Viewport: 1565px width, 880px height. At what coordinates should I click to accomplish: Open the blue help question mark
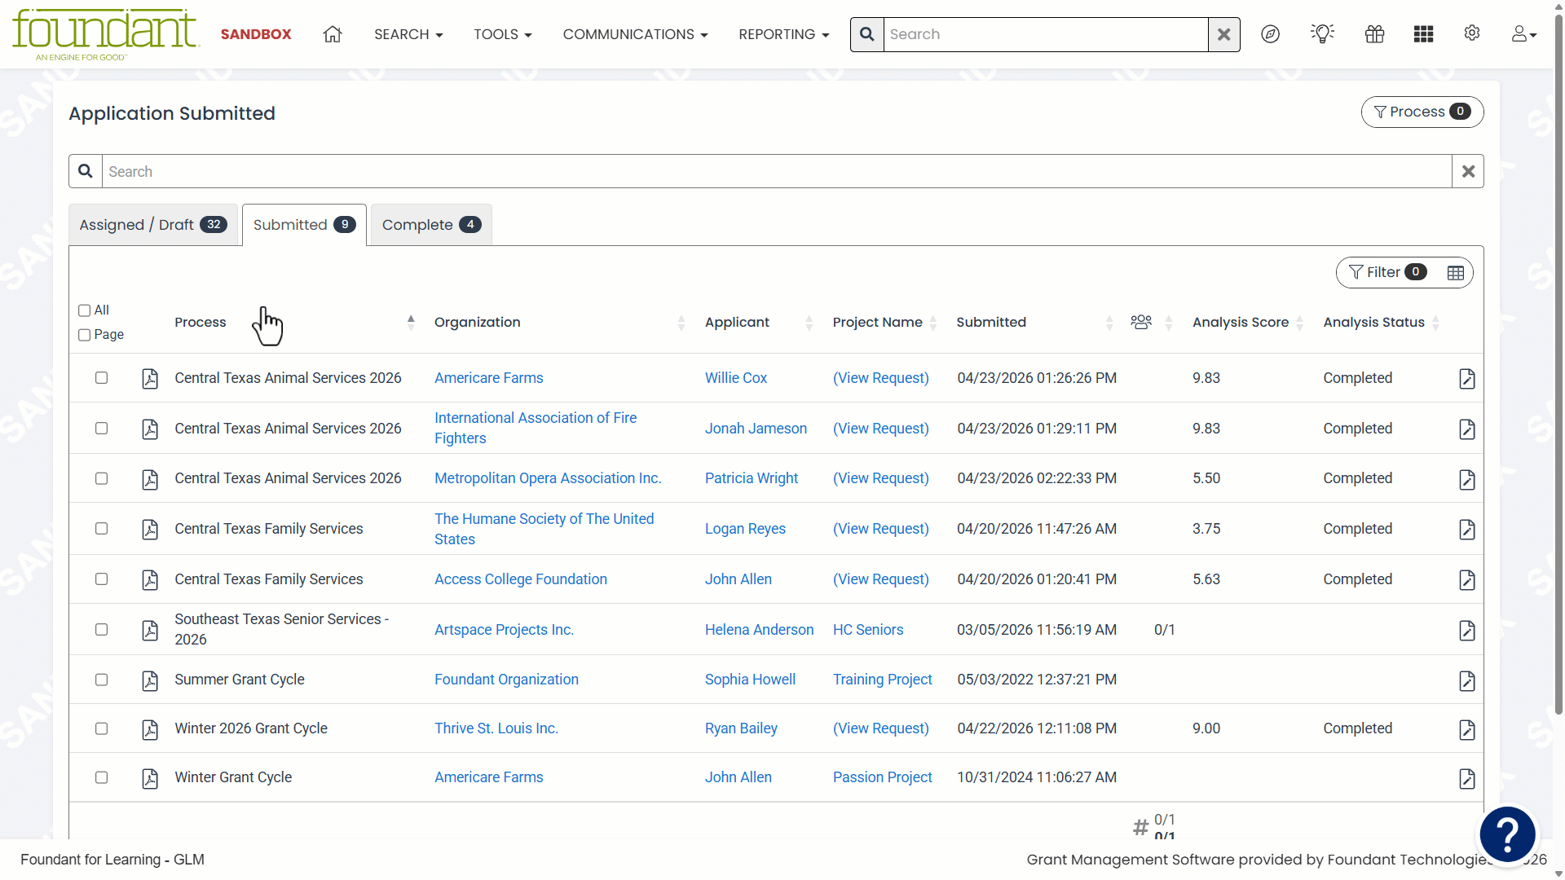(x=1508, y=834)
